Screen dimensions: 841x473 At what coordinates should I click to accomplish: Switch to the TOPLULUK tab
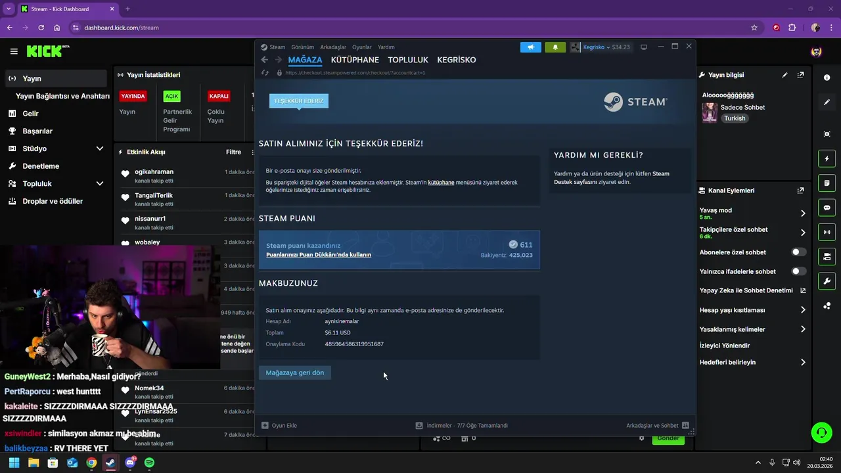408,60
